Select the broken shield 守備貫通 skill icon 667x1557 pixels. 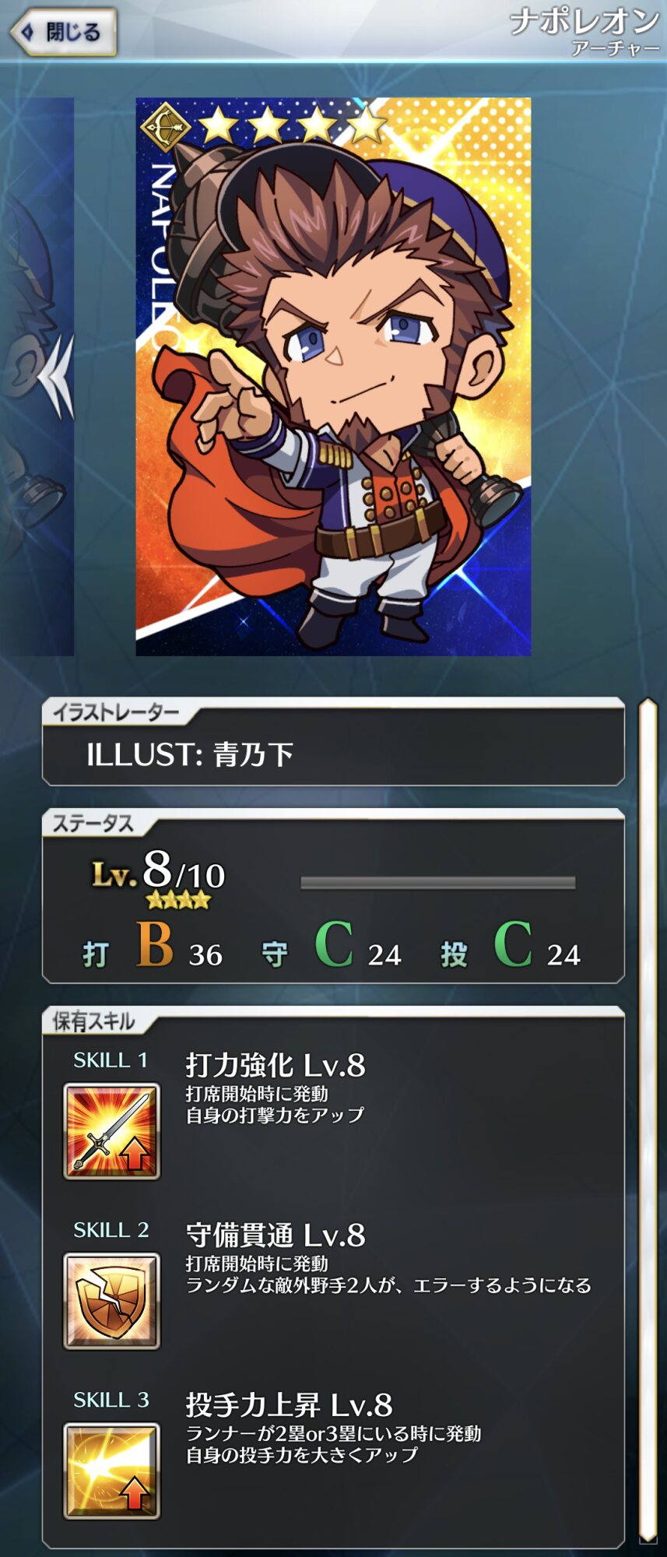pyautogui.click(x=111, y=1300)
